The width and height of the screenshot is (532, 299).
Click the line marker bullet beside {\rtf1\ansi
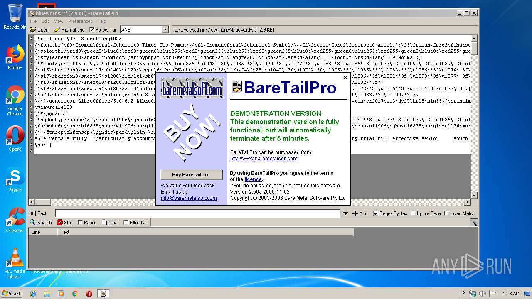coord(31,39)
